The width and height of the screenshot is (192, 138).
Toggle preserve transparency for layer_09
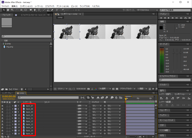90,112
